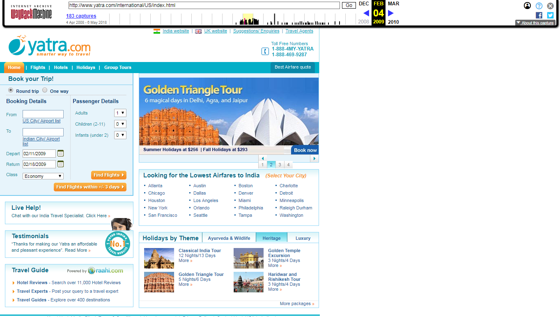Click the Yatra.com logo
The image size is (560, 317).
[x=49, y=46]
